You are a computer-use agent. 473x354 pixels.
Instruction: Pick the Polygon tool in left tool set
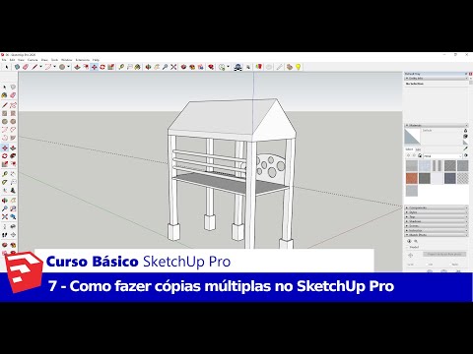pyautogui.click(x=13, y=121)
